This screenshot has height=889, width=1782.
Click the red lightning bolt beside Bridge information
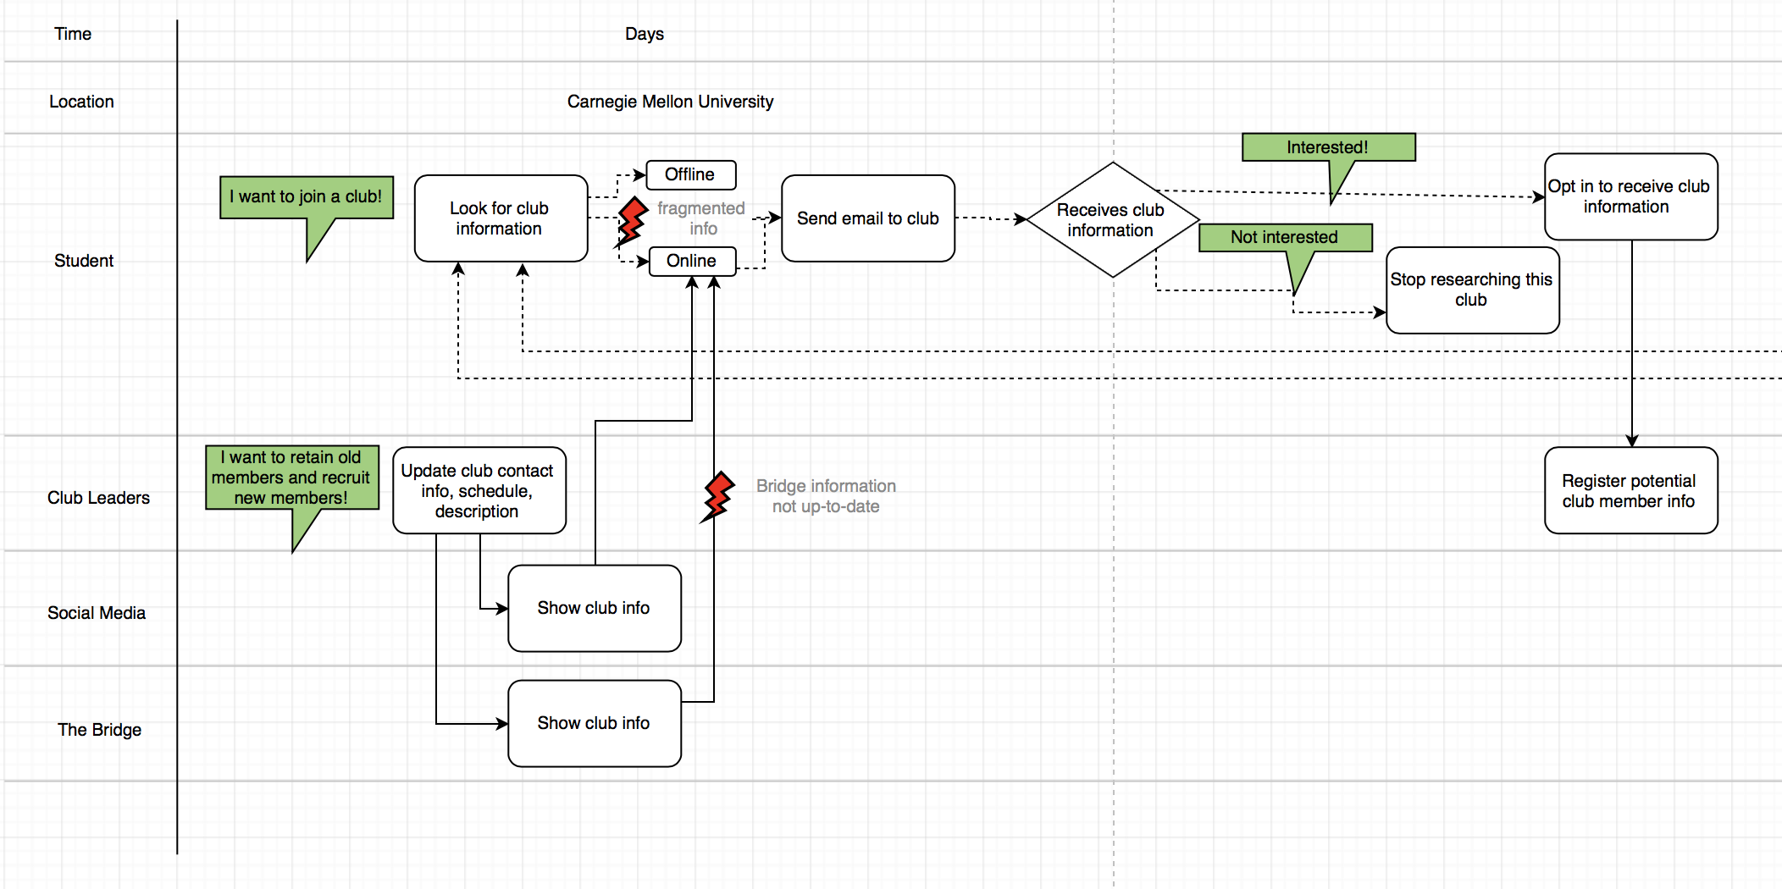click(717, 497)
